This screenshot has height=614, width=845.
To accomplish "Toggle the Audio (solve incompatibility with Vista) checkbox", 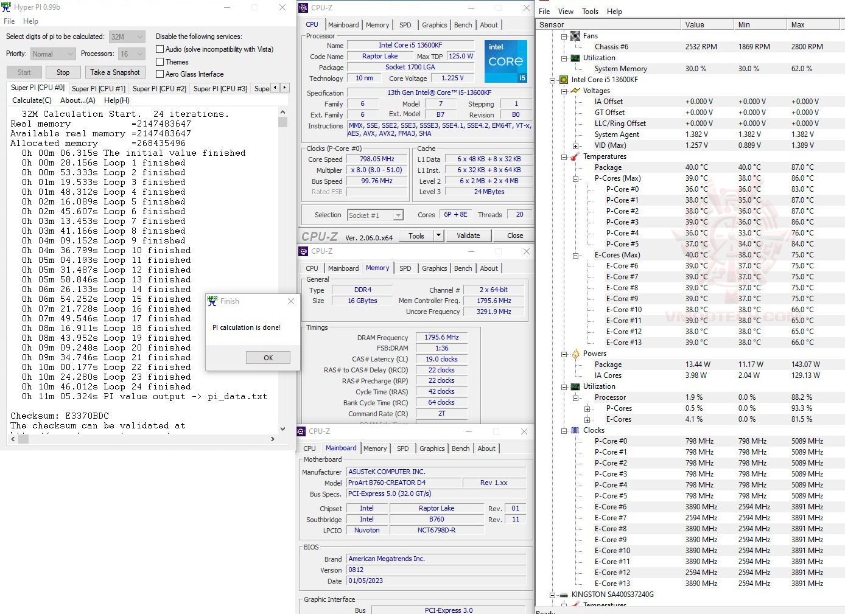I will click(x=160, y=49).
